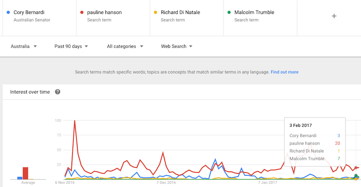Viewport: 361px width, 187px height.
Task: Click the yellow dot beside Richard Di Natale
Action: [x=155, y=12]
